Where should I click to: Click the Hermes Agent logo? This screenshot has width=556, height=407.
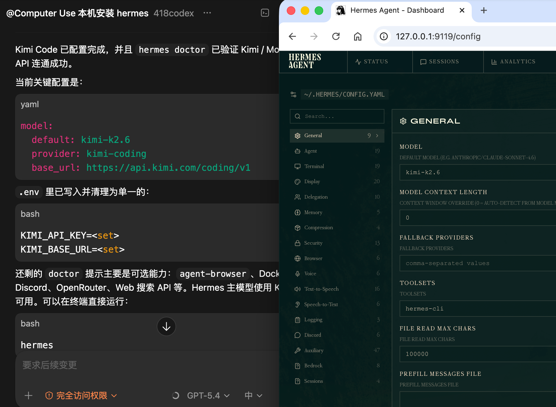tap(305, 61)
